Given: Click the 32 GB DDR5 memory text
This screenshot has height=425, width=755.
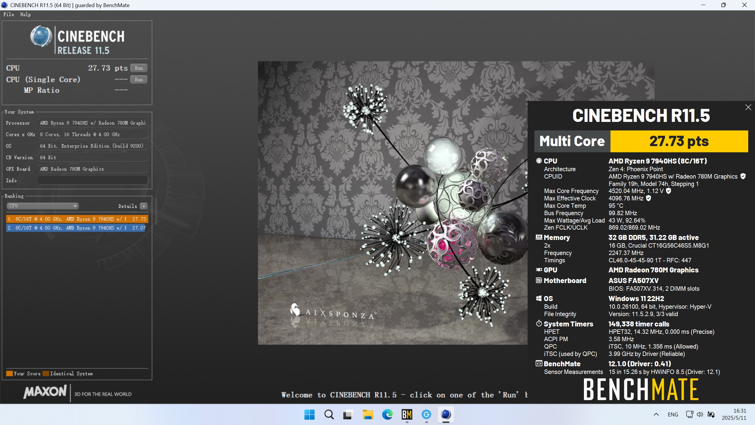Looking at the screenshot, I should [x=654, y=237].
